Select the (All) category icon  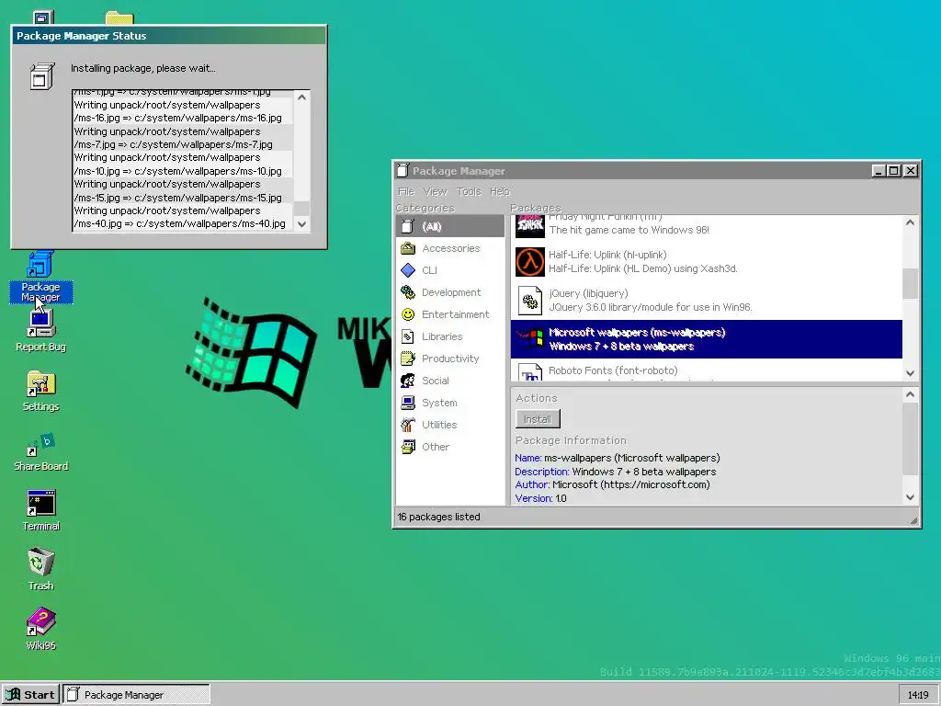[x=408, y=226]
